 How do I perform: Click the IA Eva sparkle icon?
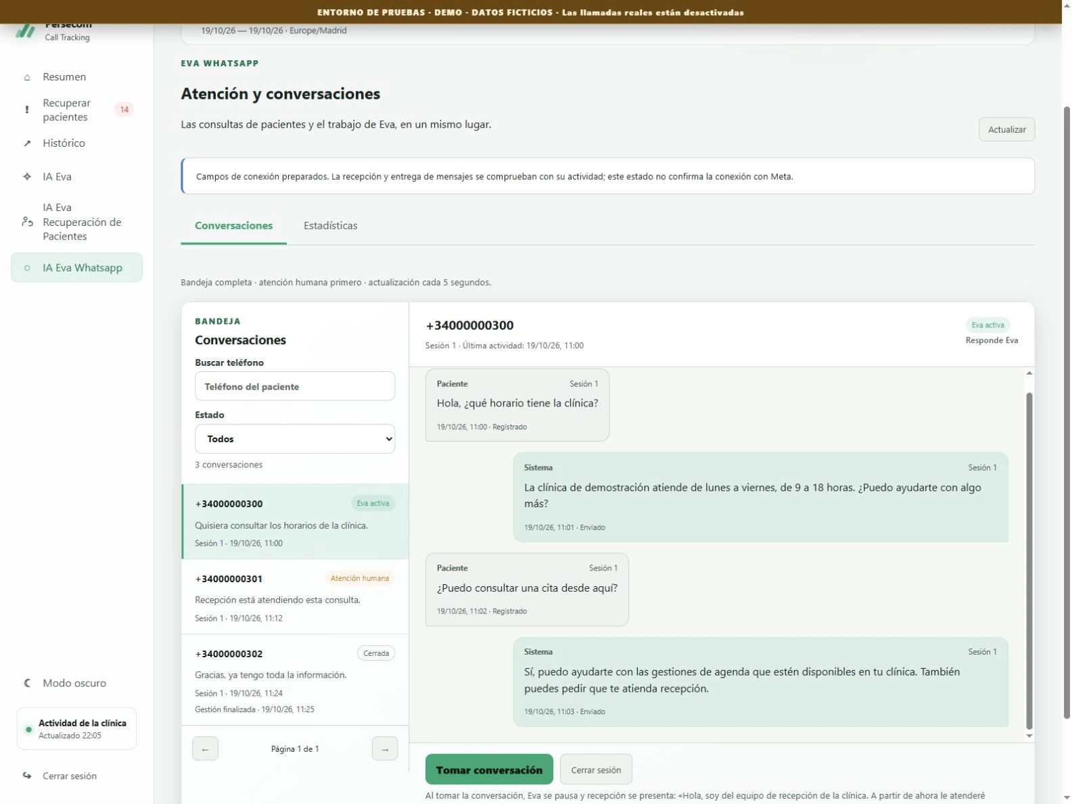(27, 176)
